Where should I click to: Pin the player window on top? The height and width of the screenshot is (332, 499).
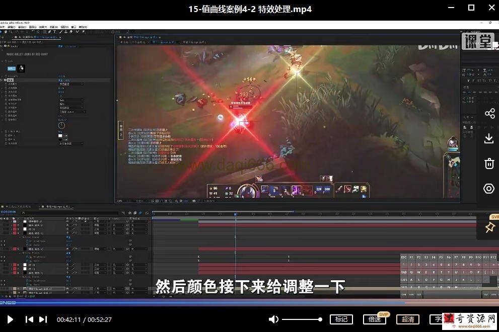[489, 227]
